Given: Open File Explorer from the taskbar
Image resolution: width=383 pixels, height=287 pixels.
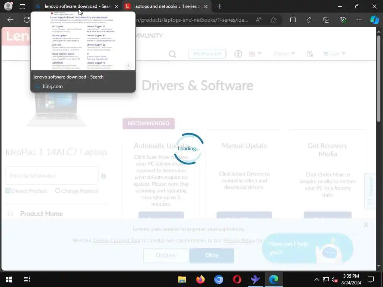Looking at the screenshot, I should [182, 280].
